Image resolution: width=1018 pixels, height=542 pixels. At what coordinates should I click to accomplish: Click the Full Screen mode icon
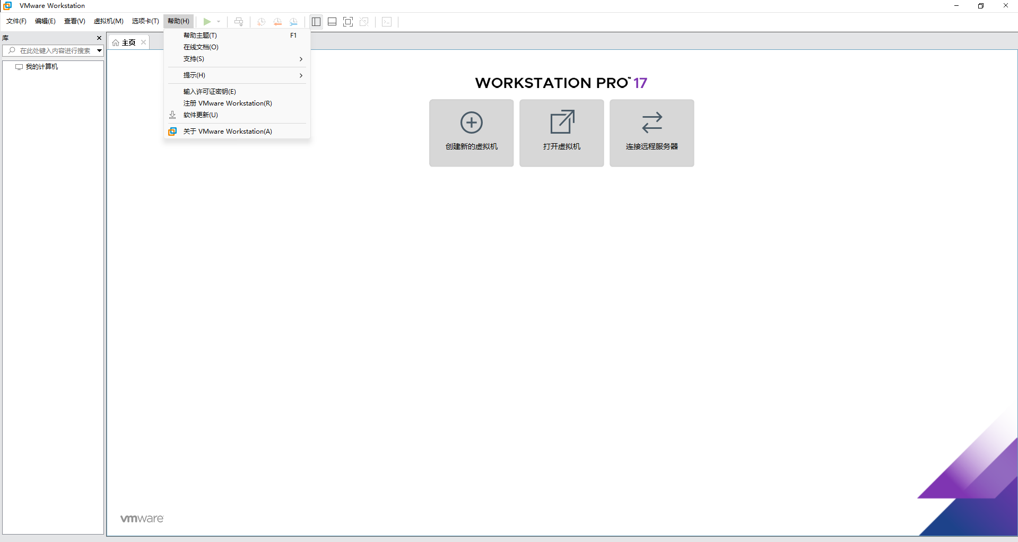pyautogui.click(x=348, y=22)
